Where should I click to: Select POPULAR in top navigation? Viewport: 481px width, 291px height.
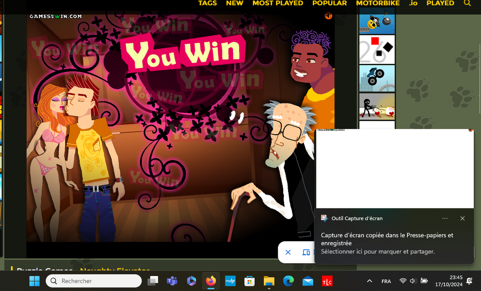(329, 3)
